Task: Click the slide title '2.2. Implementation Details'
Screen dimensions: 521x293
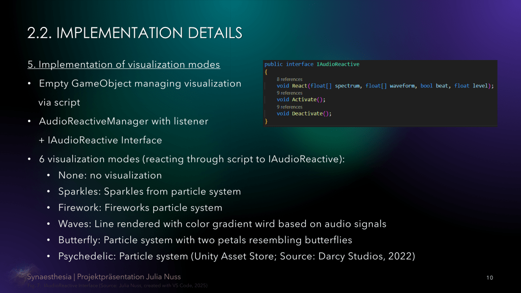Action: pos(134,33)
